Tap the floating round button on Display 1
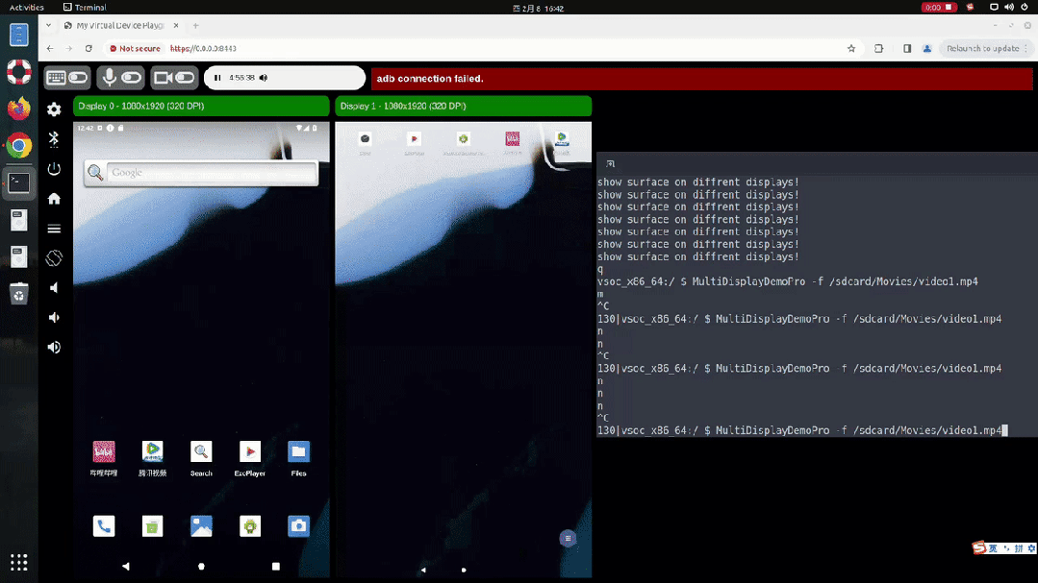 tap(568, 539)
